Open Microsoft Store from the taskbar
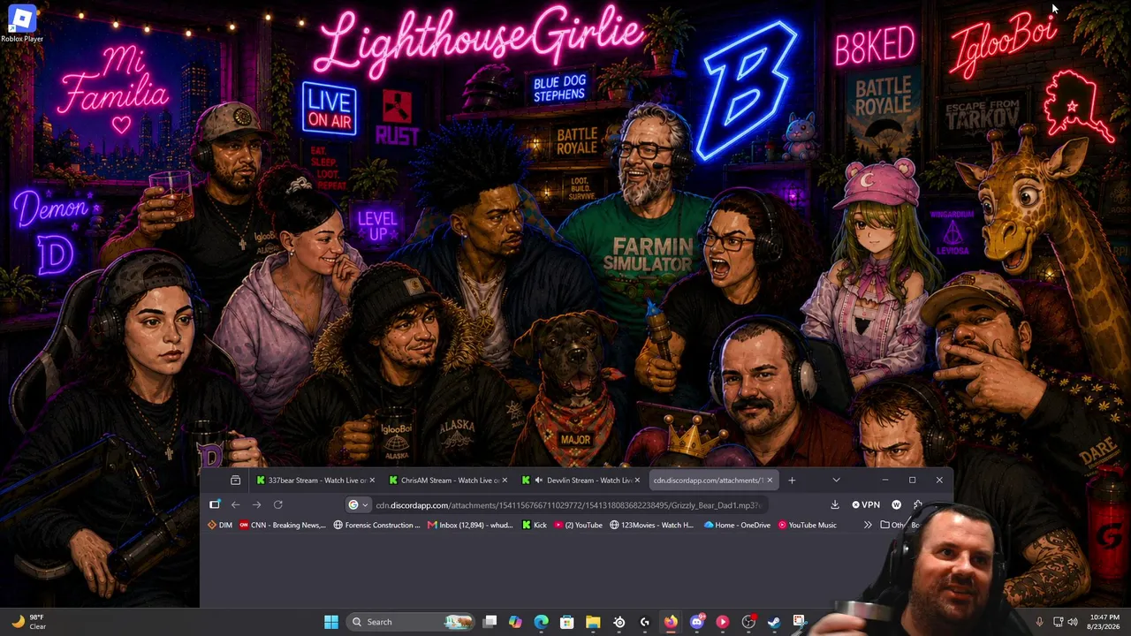 click(567, 622)
